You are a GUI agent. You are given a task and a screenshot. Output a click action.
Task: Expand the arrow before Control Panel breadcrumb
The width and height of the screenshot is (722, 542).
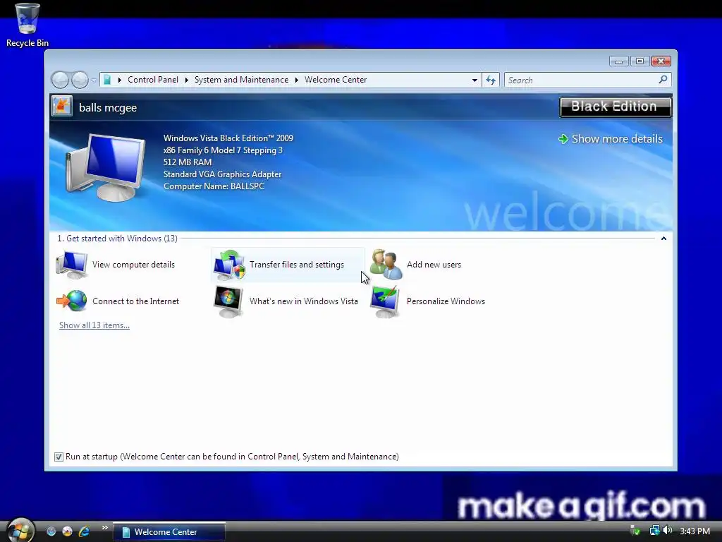(x=119, y=80)
